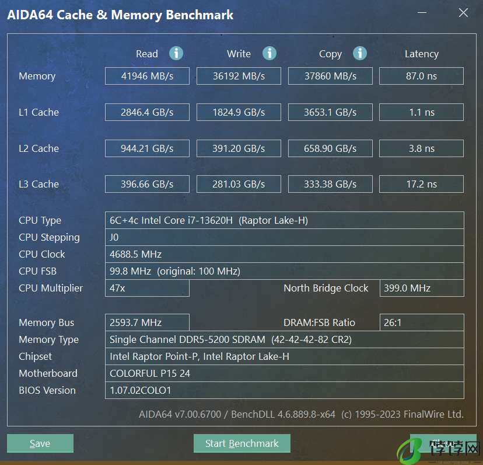Image resolution: width=483 pixels, height=465 pixels.
Task: Click the CPU Type label
Action: tap(40, 221)
